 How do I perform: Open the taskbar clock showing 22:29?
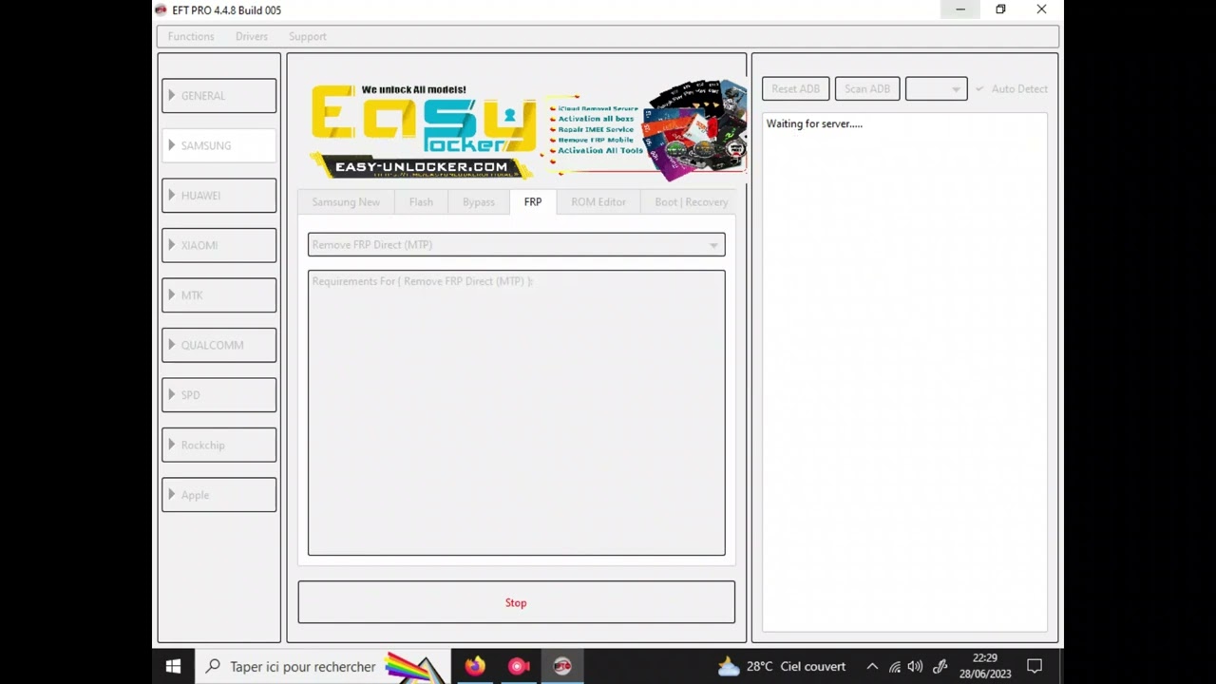point(985,666)
